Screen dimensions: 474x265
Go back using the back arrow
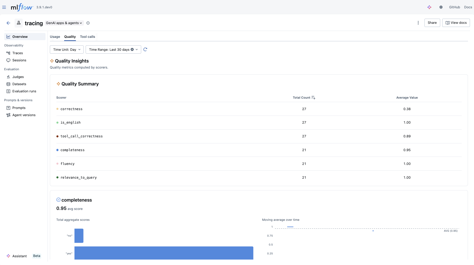[8, 23]
